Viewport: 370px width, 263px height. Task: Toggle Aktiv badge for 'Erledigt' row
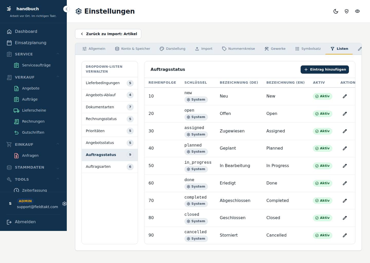click(322, 183)
